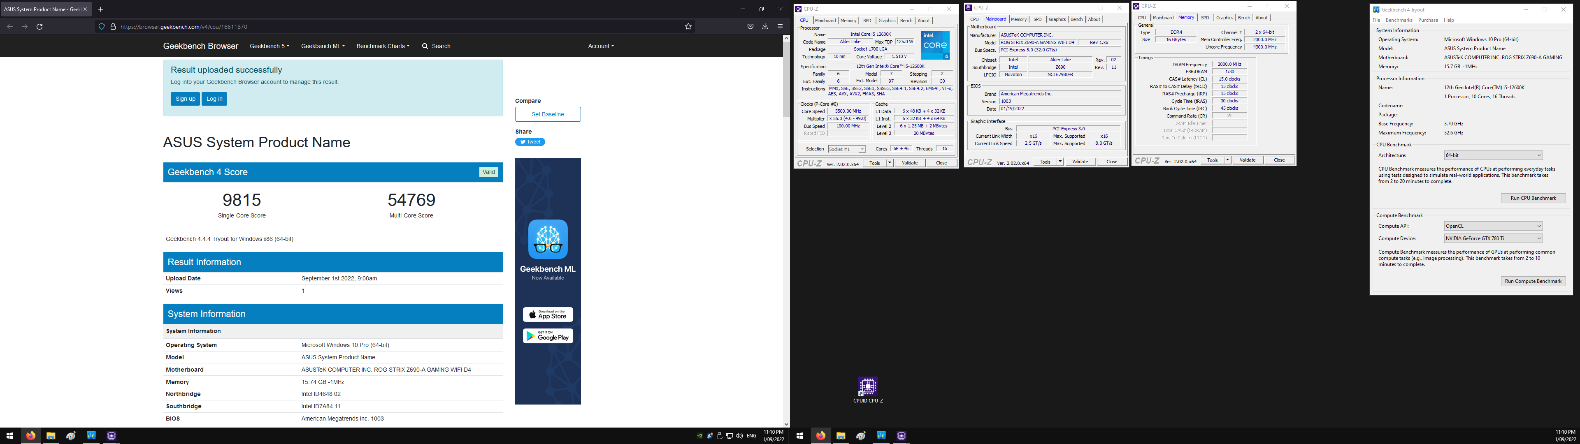Click the Set Baseline button

pyautogui.click(x=548, y=114)
